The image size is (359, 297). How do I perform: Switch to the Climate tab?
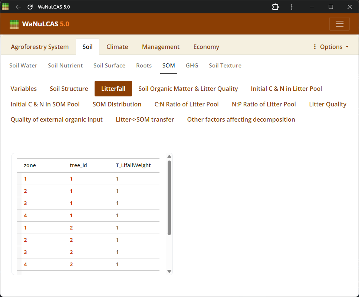click(117, 47)
